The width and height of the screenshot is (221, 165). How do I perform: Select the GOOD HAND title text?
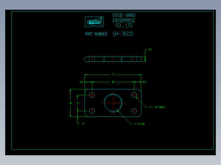(124, 15)
